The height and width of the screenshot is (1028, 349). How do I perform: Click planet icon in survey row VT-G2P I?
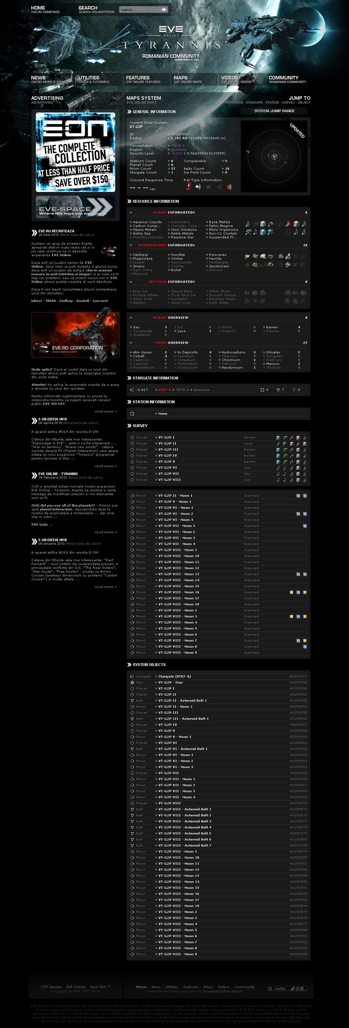tap(132, 437)
